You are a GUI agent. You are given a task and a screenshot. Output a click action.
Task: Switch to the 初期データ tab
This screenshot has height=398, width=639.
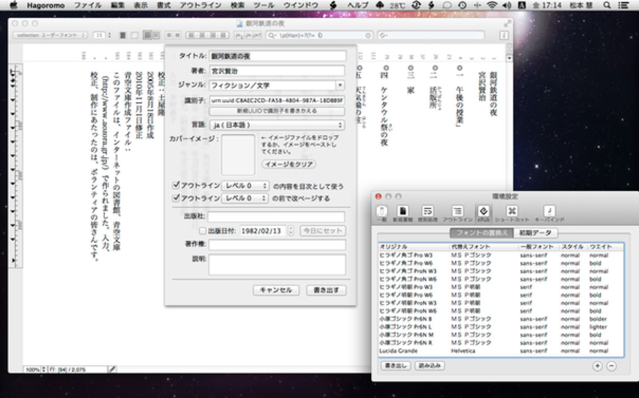(x=536, y=233)
